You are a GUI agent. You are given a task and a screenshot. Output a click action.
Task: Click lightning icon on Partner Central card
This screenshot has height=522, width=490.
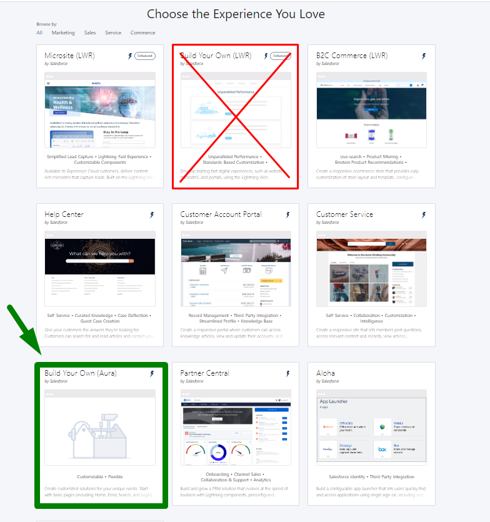pos(287,374)
